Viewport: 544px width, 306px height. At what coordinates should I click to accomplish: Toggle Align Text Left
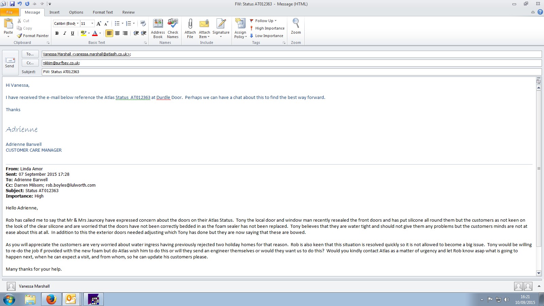(x=109, y=33)
